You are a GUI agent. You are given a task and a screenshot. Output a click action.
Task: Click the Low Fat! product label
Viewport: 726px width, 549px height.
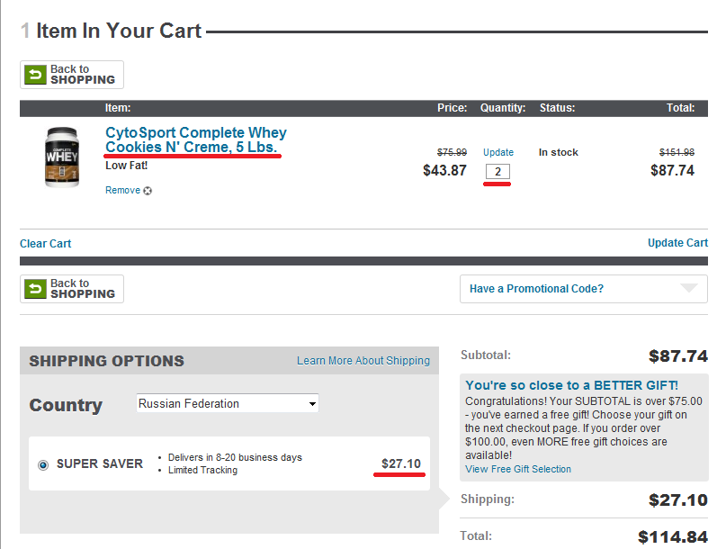[127, 166]
